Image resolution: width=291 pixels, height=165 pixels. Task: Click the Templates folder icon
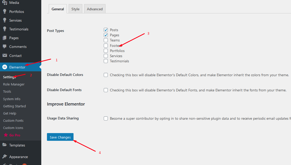click(x=5, y=145)
